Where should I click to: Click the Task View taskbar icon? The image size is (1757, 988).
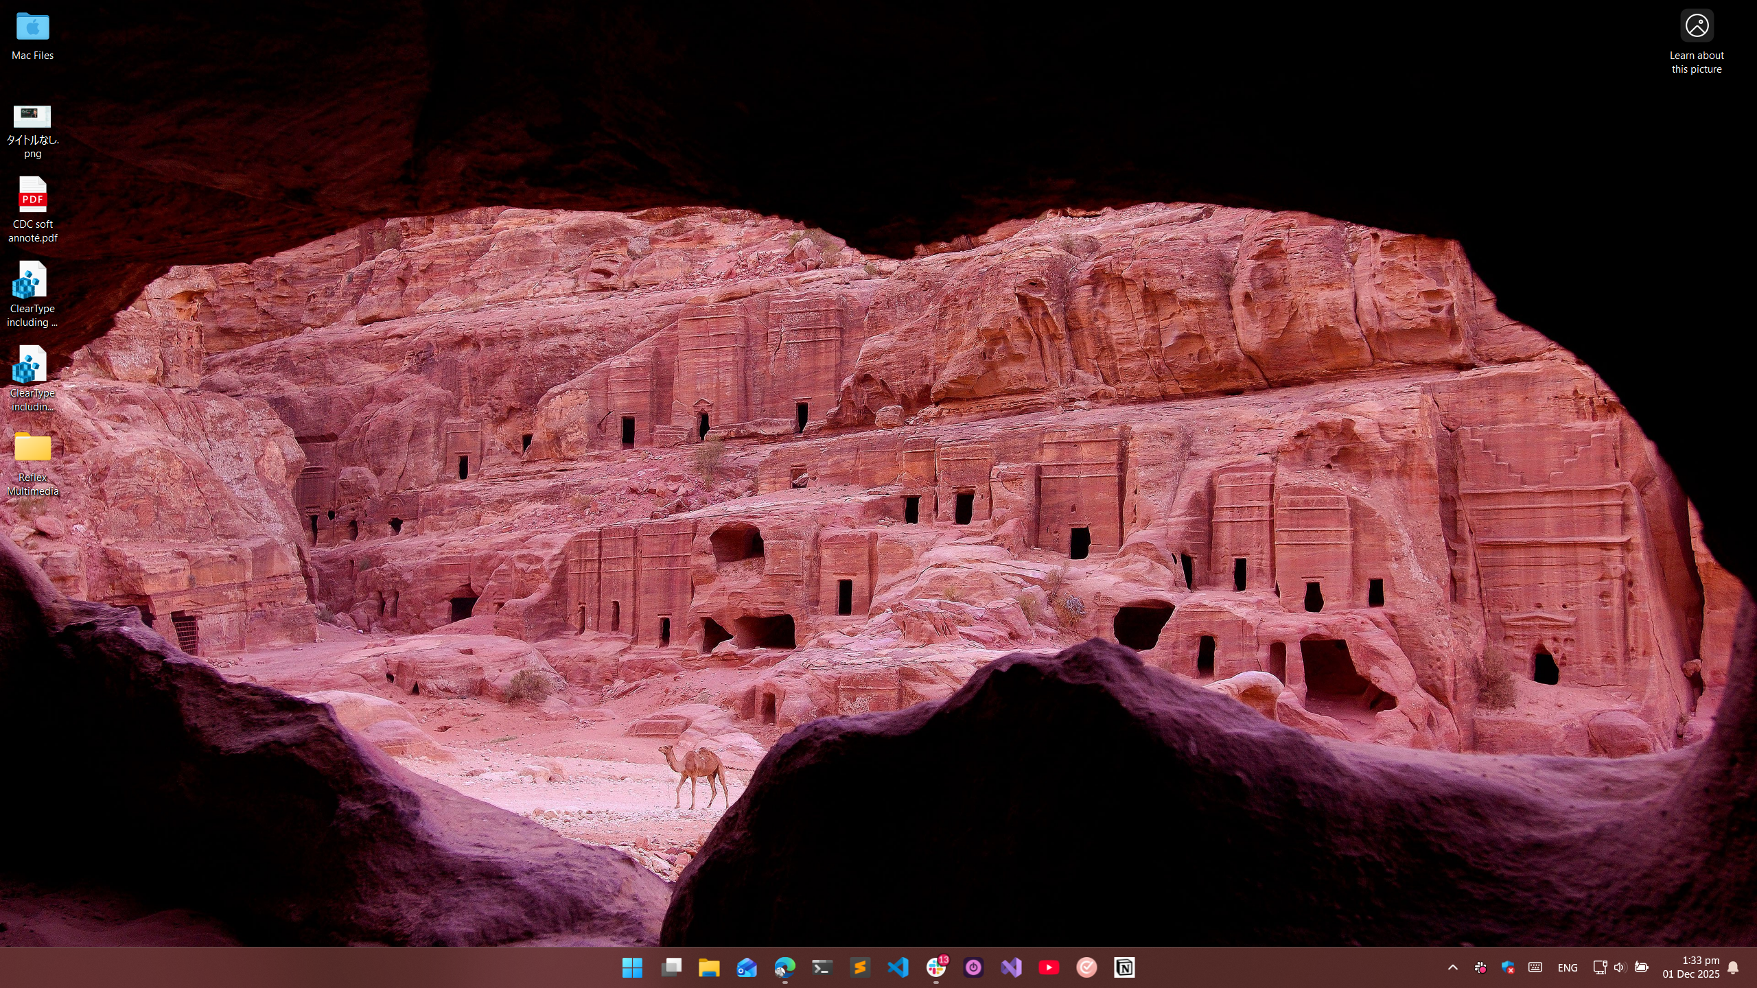(671, 967)
